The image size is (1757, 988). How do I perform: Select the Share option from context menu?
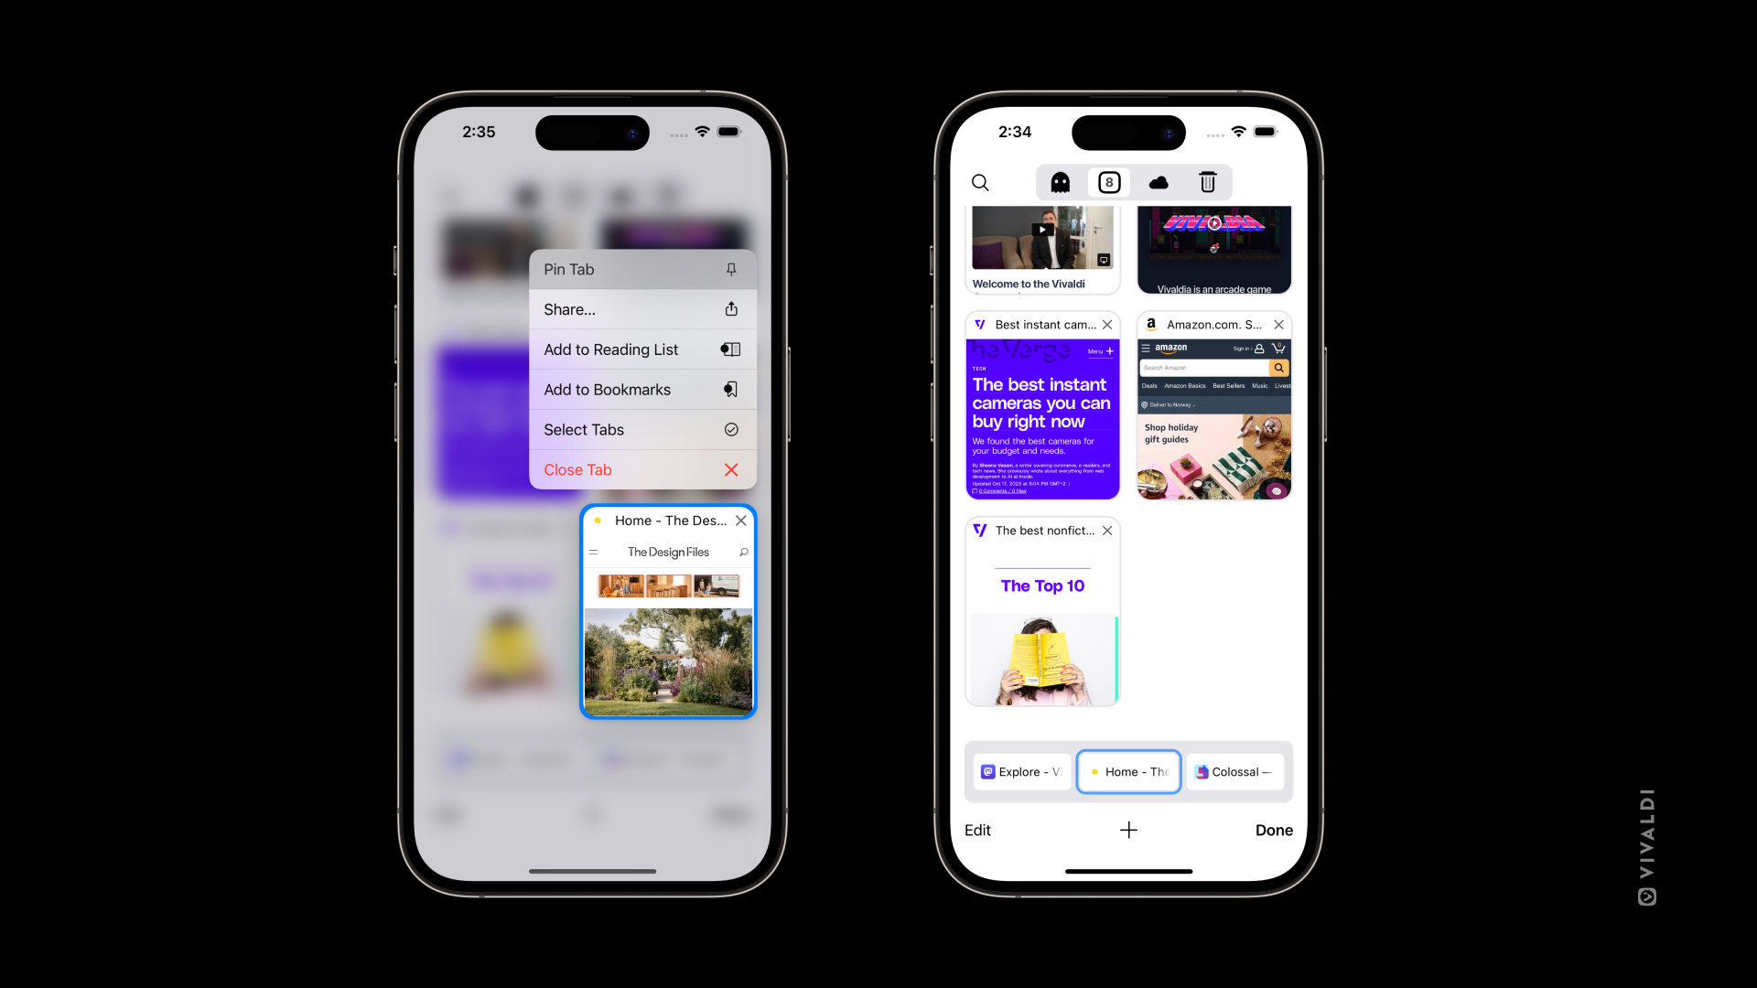641,309
